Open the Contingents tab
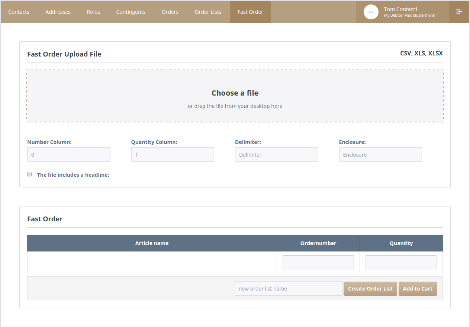Viewport: 470px width, 327px height. pos(131,12)
